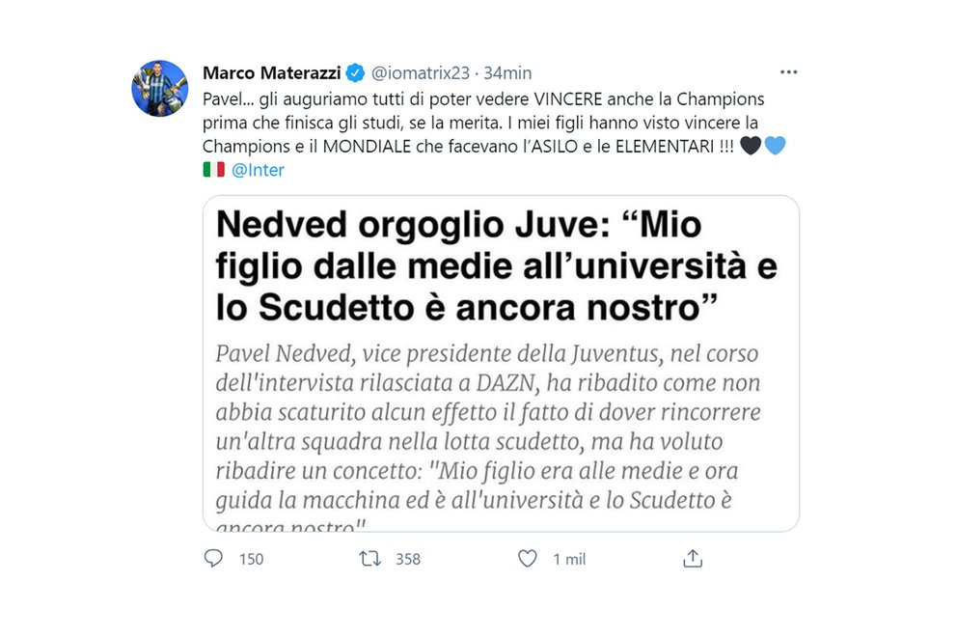Click the blue verified badge next to Marco Materazzi
This screenshot has height=638, width=957.
[x=356, y=71]
